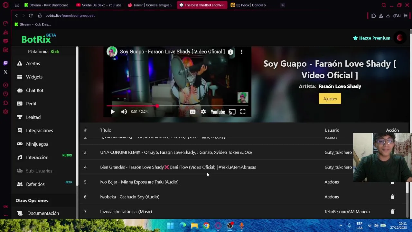Click the address bar URL
Screen dimensions: 412x232
(70, 15)
